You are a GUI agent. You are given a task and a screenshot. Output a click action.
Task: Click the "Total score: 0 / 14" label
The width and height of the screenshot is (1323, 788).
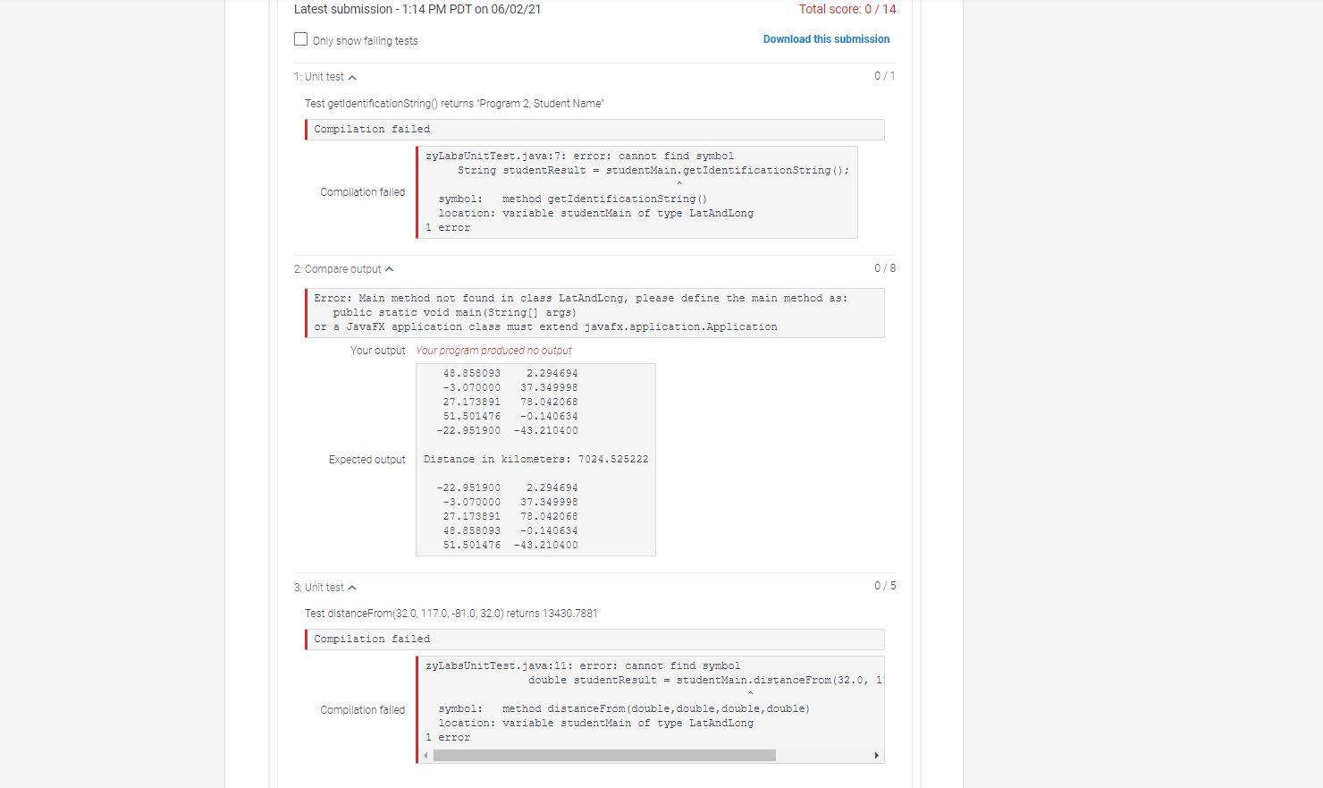pos(847,9)
